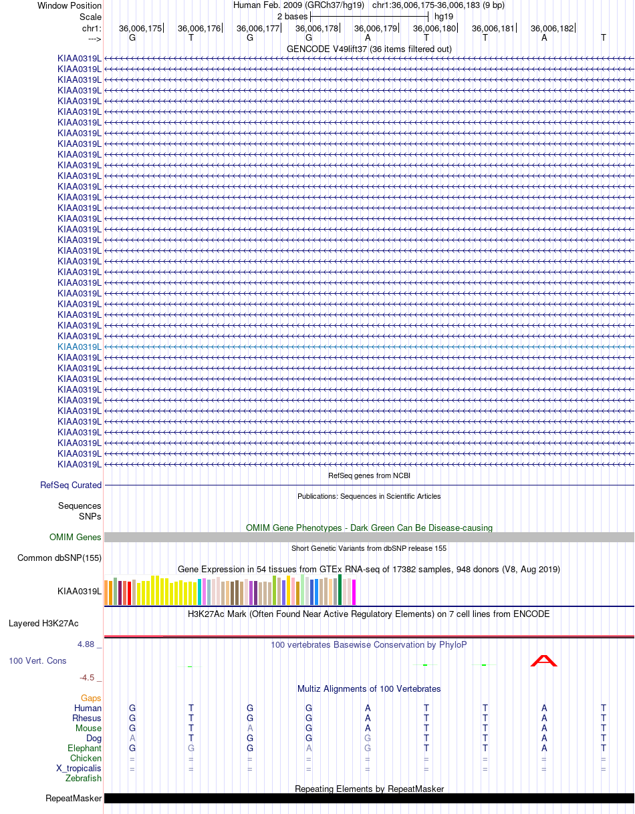
Task: Open 'Multiz Alignments of 100 Vertebrates' title
Action: point(369,688)
